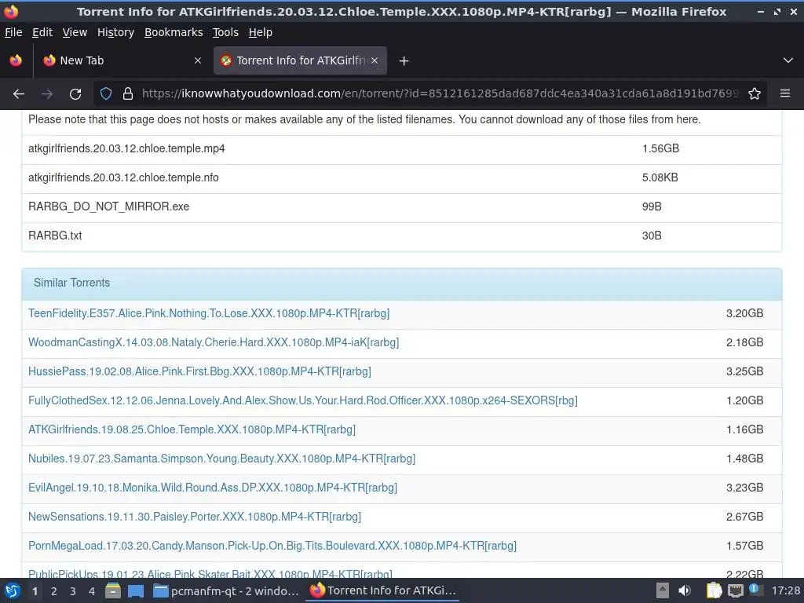Open the WoodmanCastingX.14.03.08 similar torrent link

214,342
